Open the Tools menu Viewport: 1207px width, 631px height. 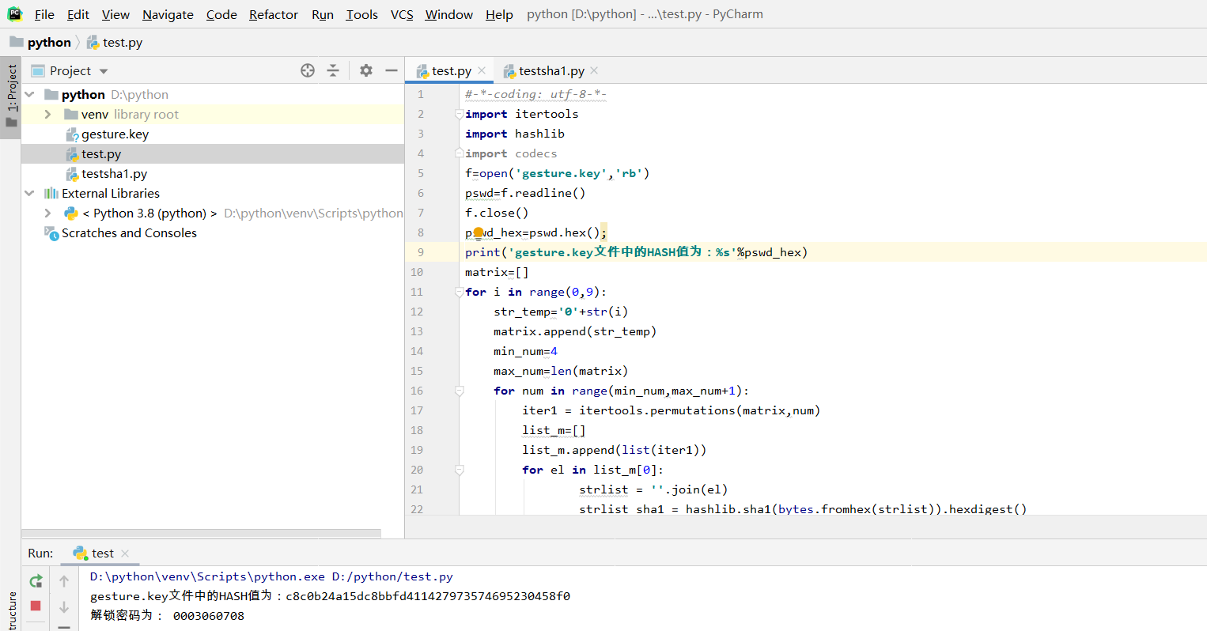coord(362,14)
